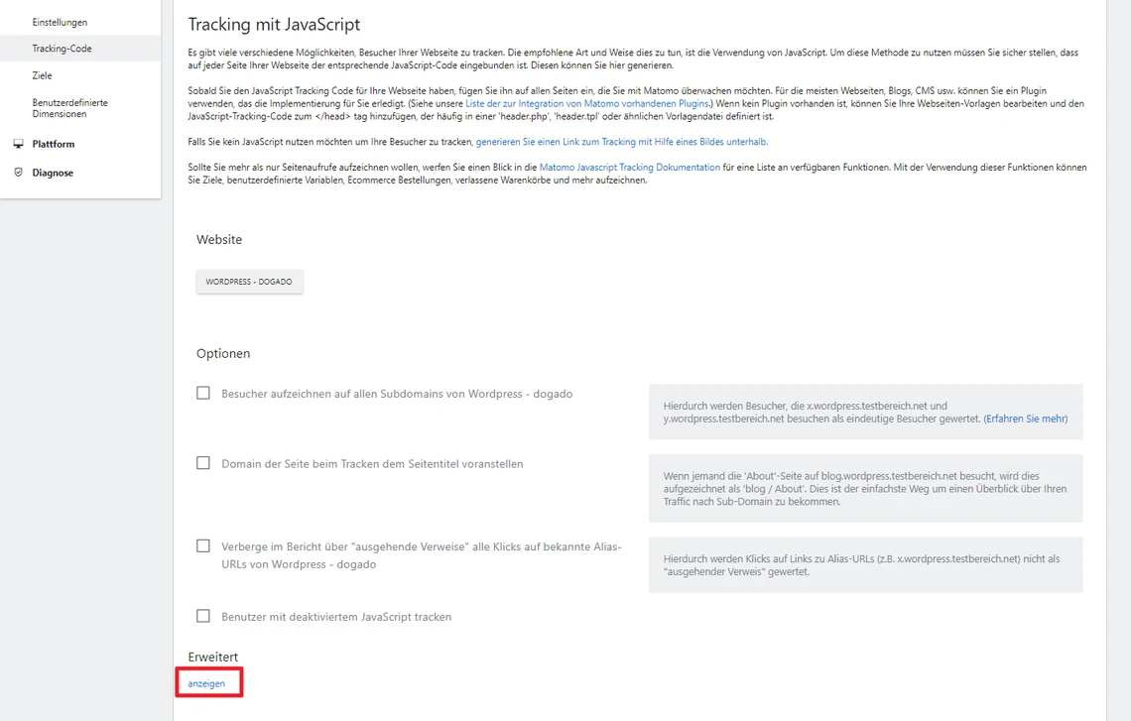Open Benutzerdefinierte Dimensionen sidebar entry
1131x721 pixels.
point(69,108)
